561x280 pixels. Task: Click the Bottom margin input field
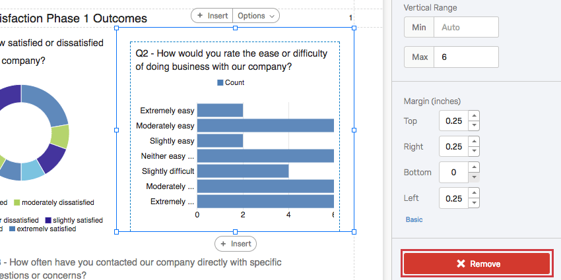coord(453,173)
